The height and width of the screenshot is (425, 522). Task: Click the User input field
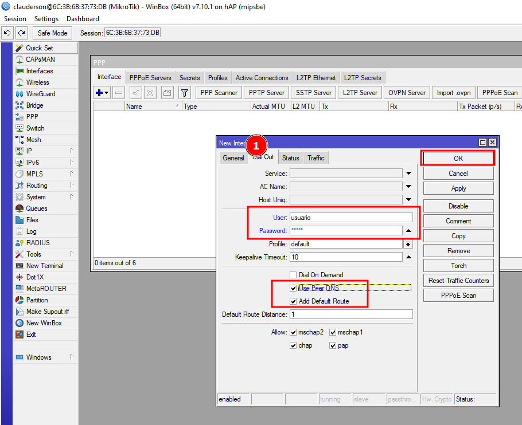click(x=350, y=218)
